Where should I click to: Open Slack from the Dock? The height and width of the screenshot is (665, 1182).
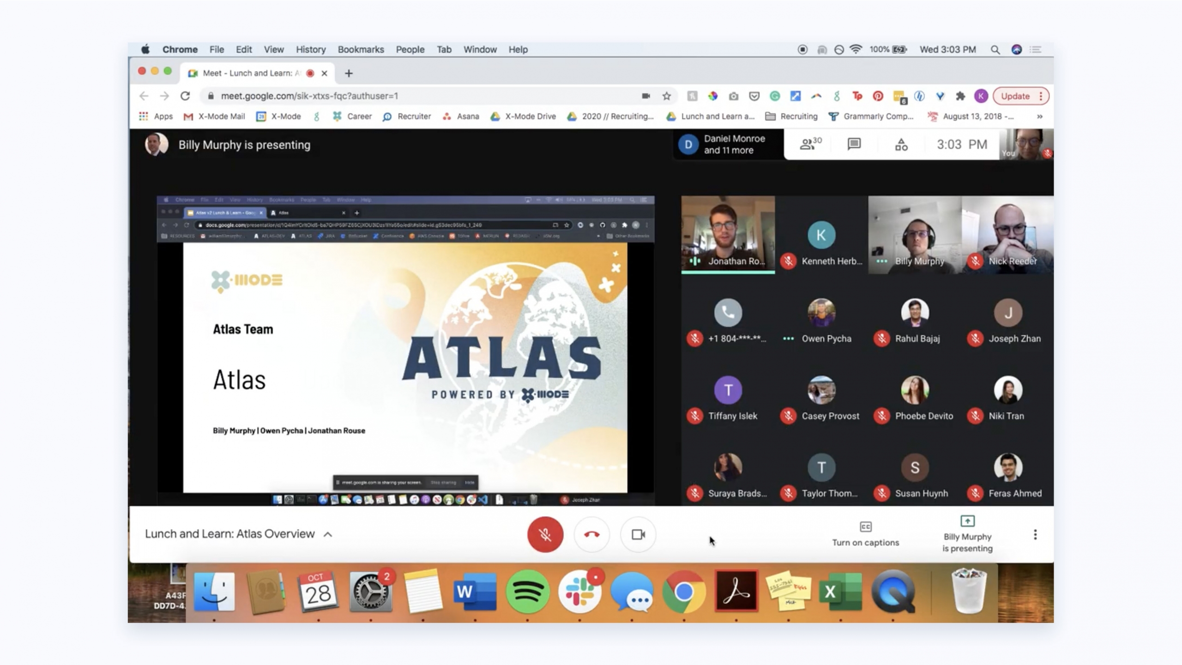[579, 592]
